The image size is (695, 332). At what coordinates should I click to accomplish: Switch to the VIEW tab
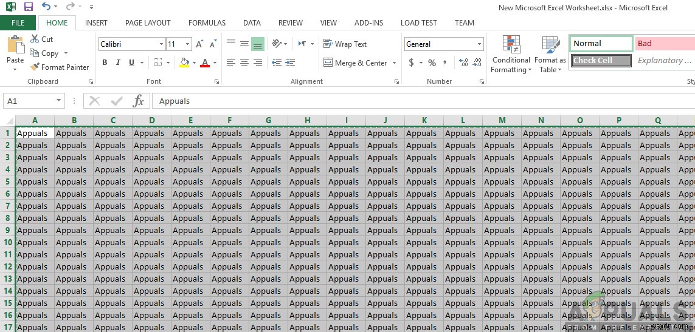click(328, 23)
